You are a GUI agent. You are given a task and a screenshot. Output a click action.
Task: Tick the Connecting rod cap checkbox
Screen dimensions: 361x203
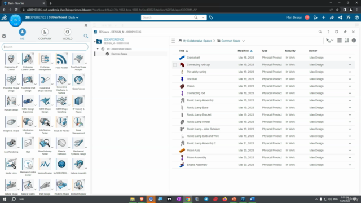coord(175,65)
